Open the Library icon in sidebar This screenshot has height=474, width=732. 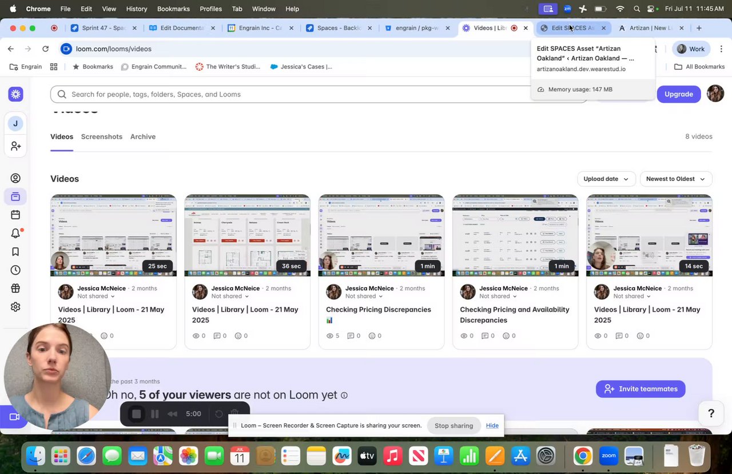15,197
